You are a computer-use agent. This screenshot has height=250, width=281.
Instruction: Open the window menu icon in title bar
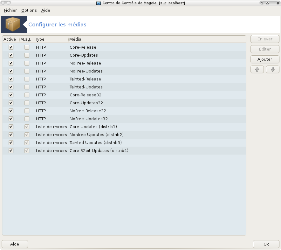(3, 3)
